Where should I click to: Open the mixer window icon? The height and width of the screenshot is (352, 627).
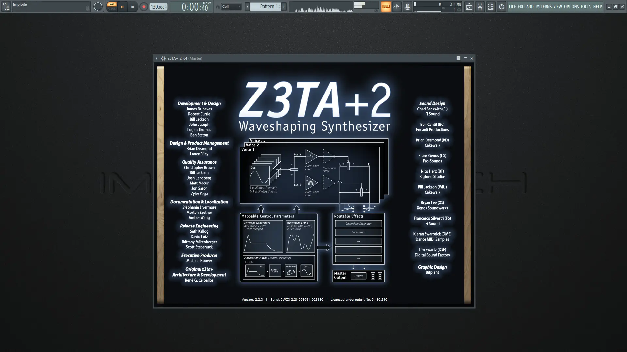click(x=480, y=7)
